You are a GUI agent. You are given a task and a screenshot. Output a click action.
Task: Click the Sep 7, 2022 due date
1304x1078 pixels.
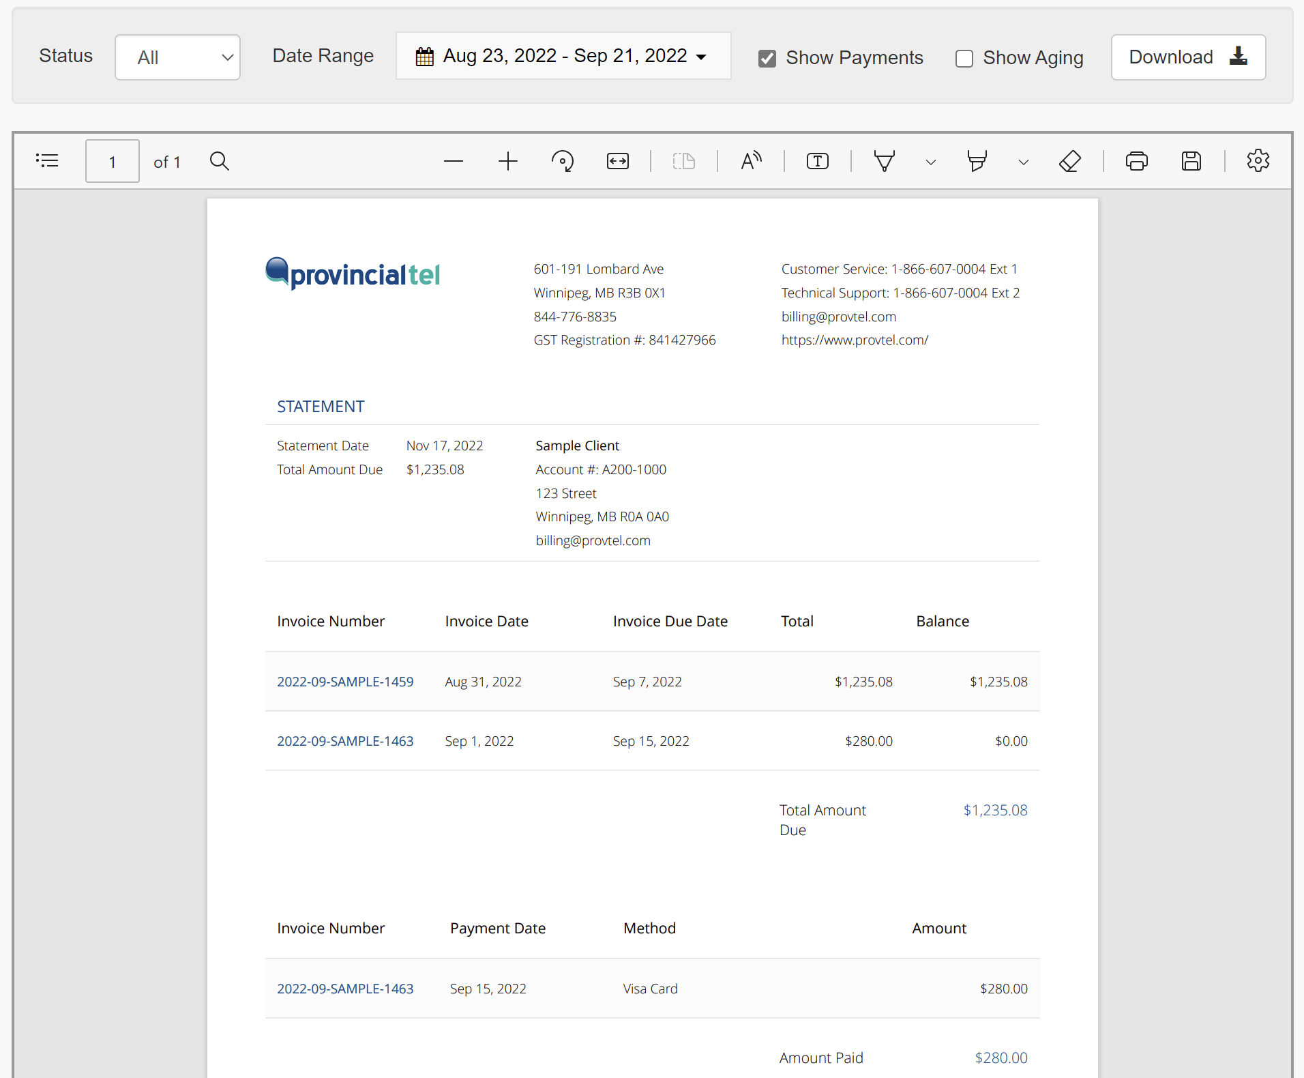click(x=647, y=682)
